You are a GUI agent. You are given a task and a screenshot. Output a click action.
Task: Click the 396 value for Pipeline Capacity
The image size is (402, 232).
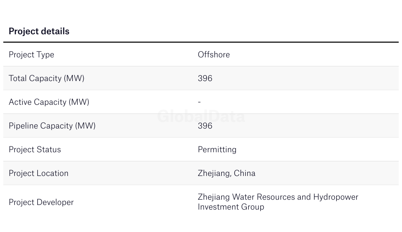coord(205,126)
